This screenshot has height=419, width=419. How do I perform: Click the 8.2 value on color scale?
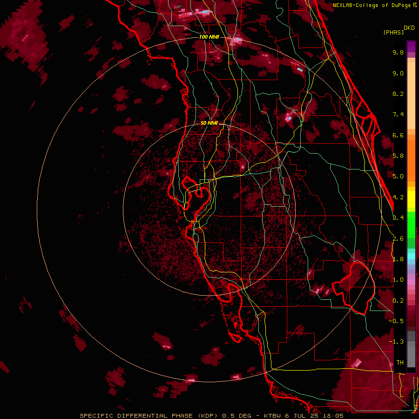click(398, 94)
